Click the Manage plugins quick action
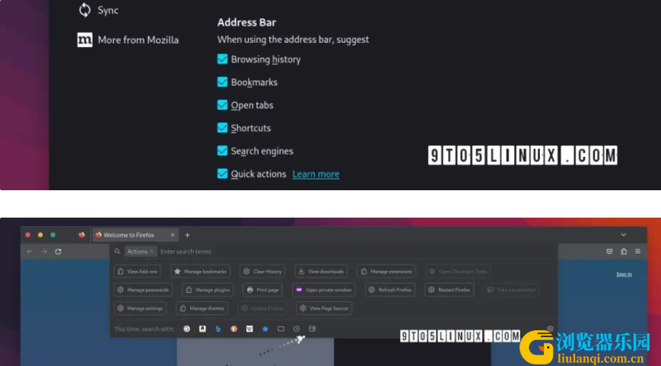 (x=208, y=290)
